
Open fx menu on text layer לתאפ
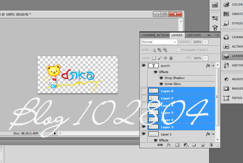(x=208, y=66)
